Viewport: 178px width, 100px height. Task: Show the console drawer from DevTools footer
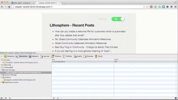click(x=6, y=98)
